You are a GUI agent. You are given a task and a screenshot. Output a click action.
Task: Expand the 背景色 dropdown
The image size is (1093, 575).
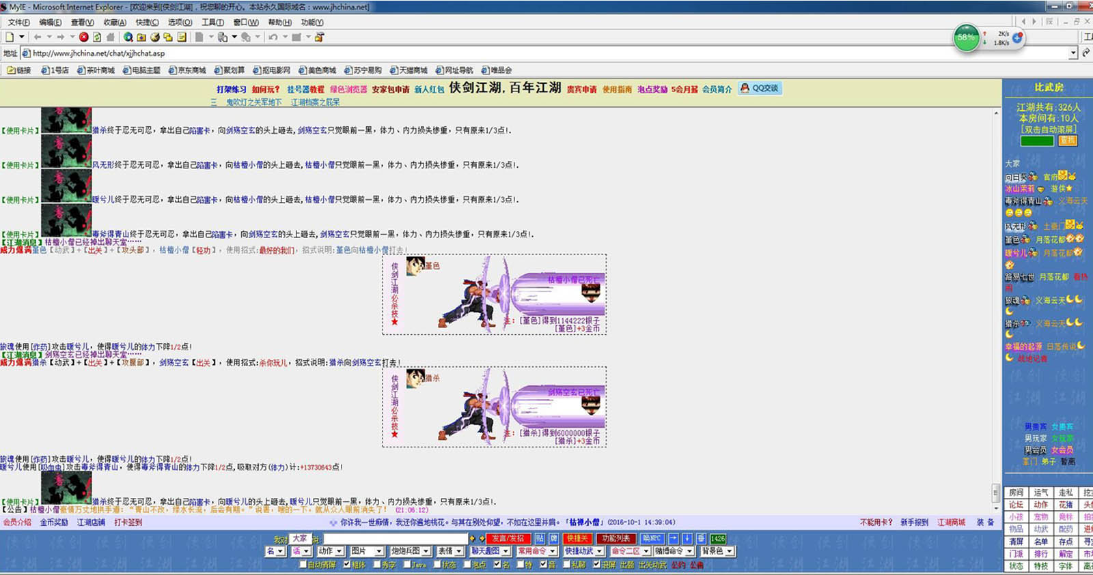[717, 550]
